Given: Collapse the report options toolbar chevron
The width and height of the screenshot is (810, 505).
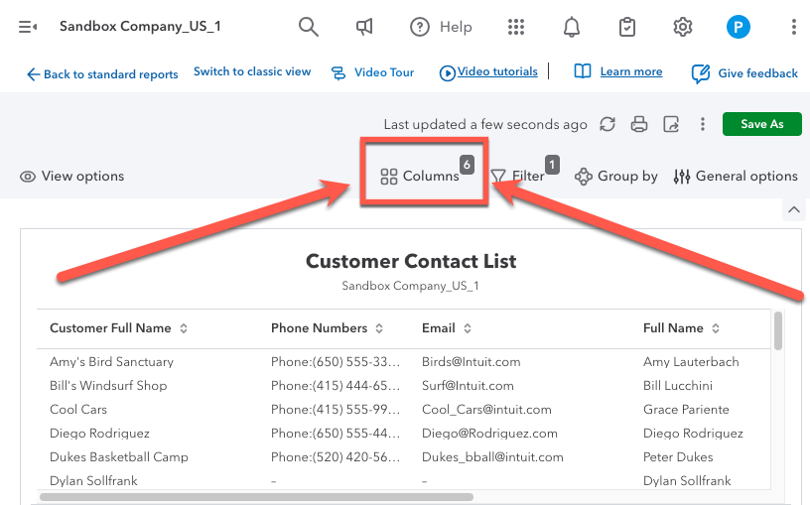Looking at the screenshot, I should (793, 209).
